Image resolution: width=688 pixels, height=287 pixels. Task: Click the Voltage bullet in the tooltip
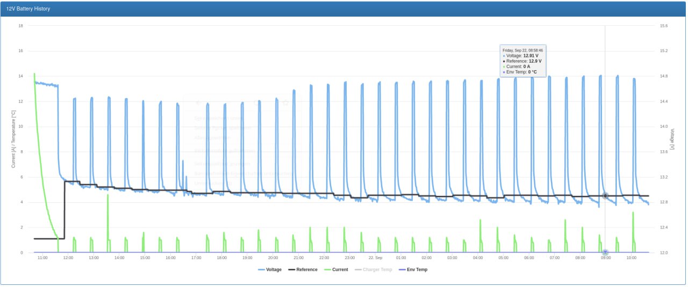click(504, 56)
